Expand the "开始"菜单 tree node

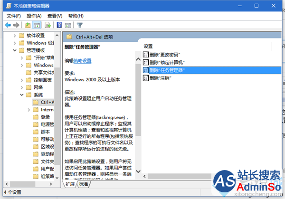click(22, 58)
